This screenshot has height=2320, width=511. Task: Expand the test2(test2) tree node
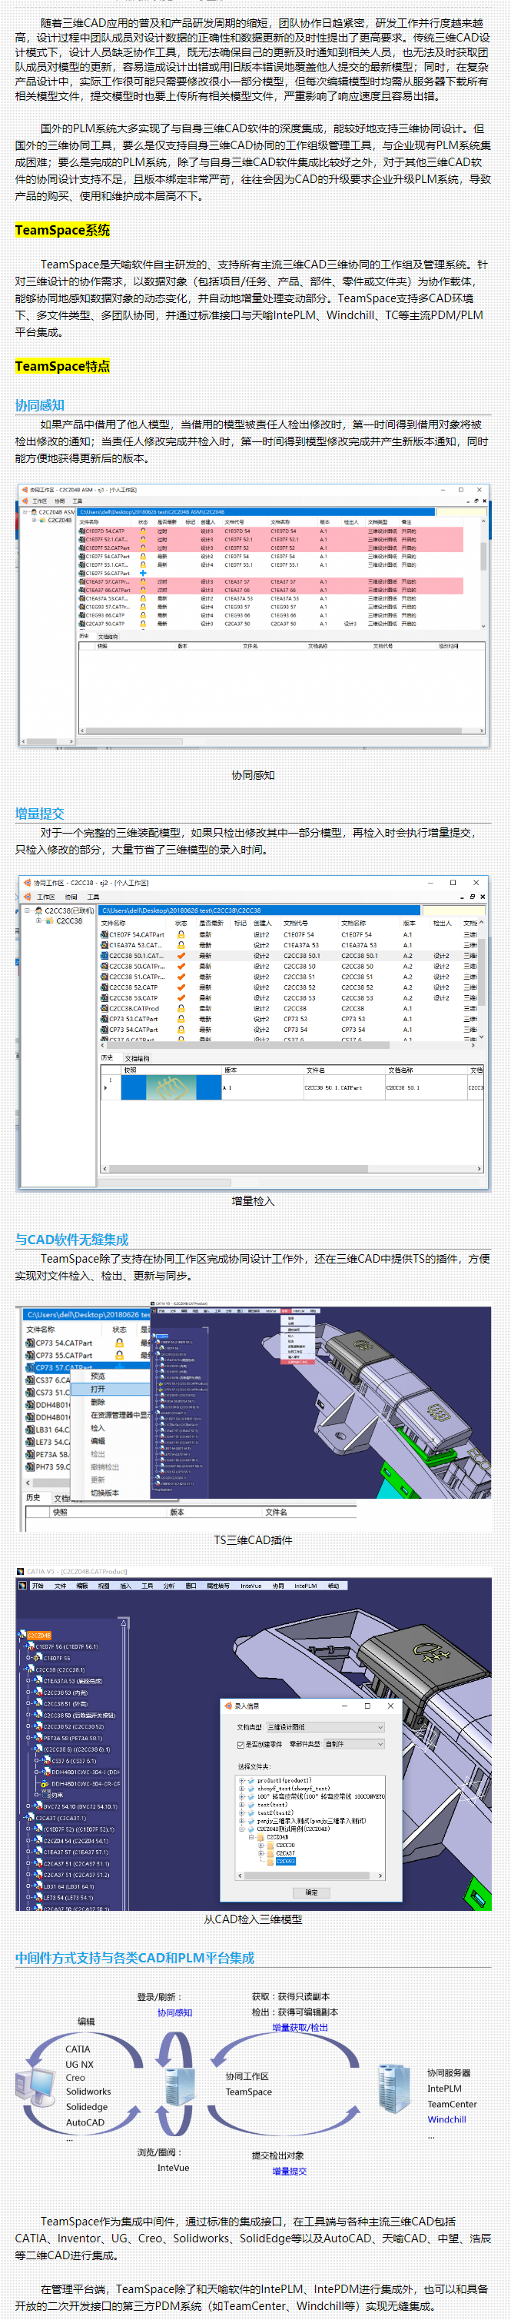point(242,1813)
